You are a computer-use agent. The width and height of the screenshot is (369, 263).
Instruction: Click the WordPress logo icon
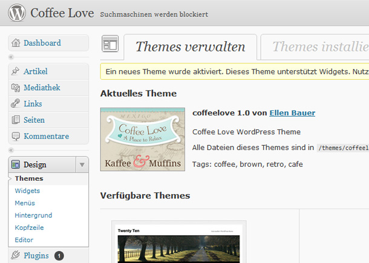click(x=17, y=13)
